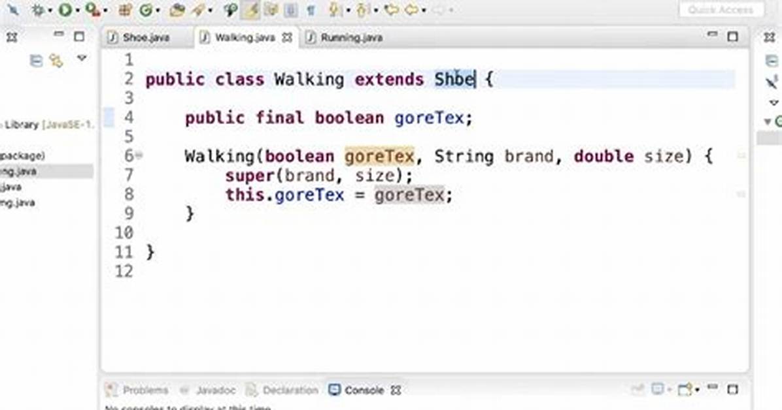Toggle Show Whitespace Characters pilcrow icon
This screenshot has height=410, width=782.
(311, 10)
